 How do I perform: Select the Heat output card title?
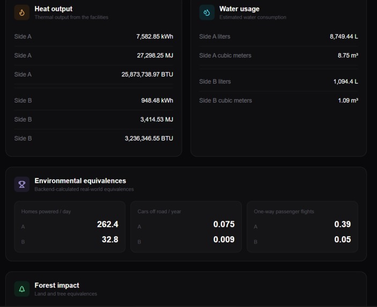54,9
